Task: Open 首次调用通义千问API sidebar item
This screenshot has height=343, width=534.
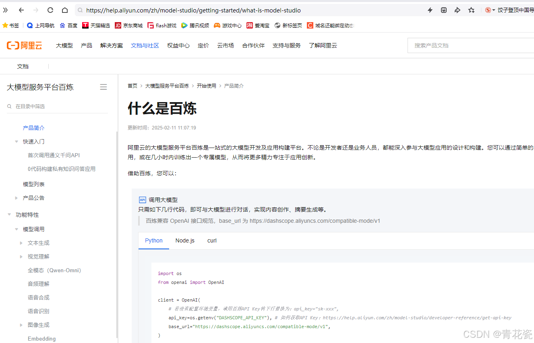Action: [54, 155]
